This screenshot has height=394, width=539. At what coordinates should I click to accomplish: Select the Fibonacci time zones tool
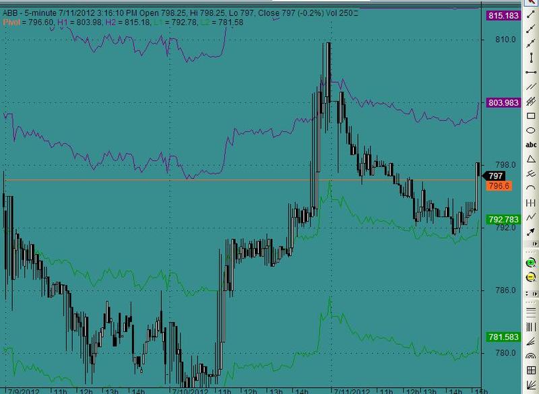tap(531, 327)
